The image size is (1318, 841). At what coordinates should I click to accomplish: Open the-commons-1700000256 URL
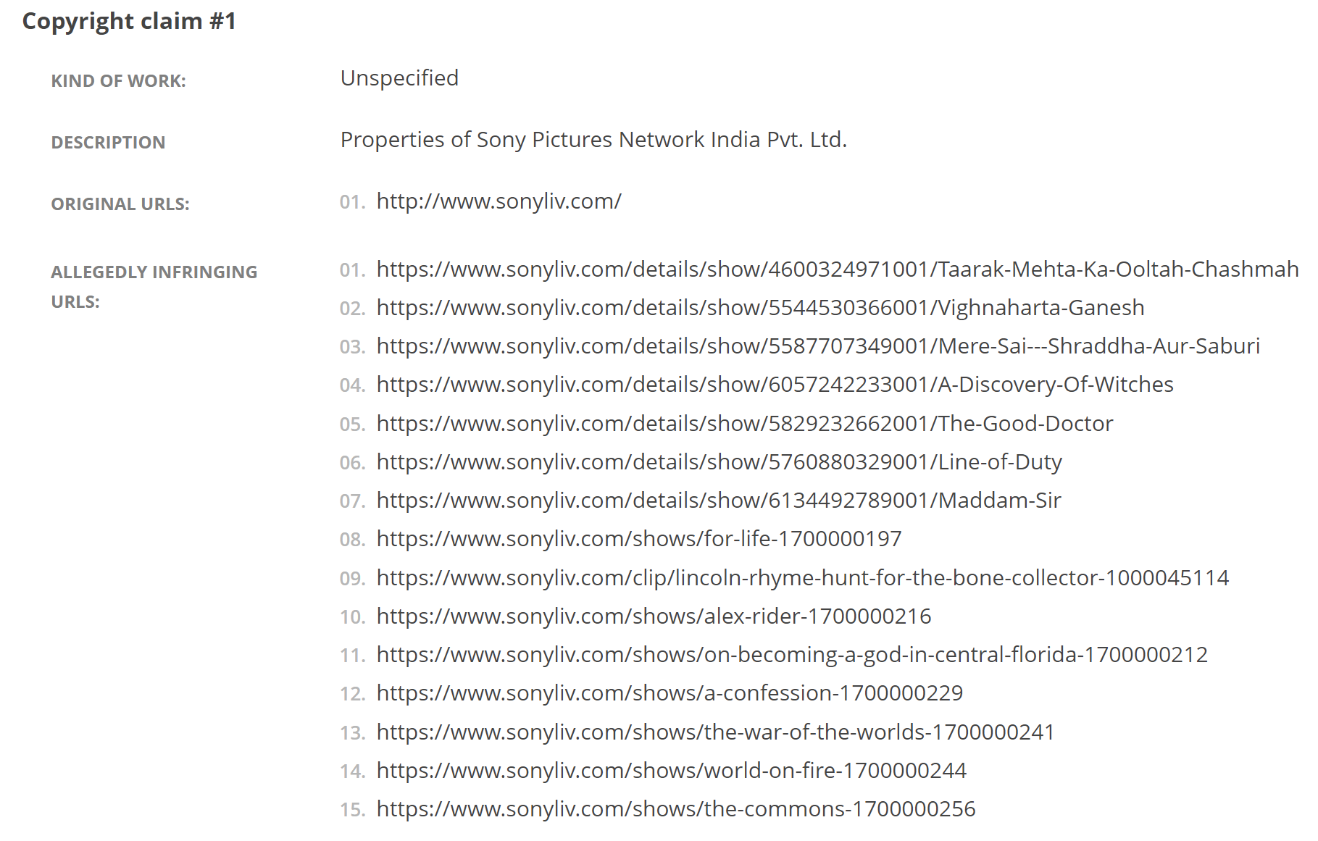click(x=676, y=809)
